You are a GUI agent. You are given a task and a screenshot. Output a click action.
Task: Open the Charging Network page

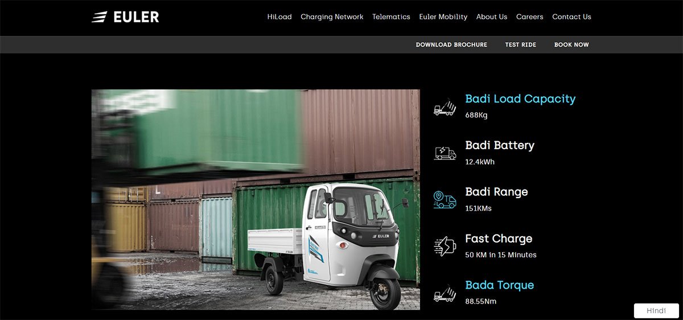pyautogui.click(x=332, y=17)
